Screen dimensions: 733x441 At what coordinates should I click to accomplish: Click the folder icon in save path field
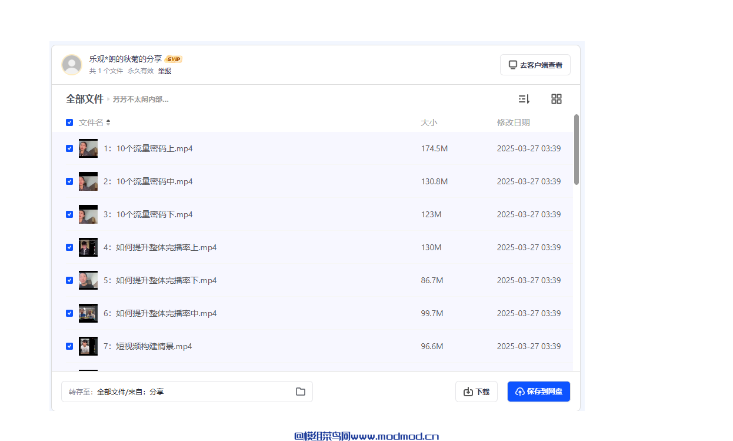pos(301,392)
